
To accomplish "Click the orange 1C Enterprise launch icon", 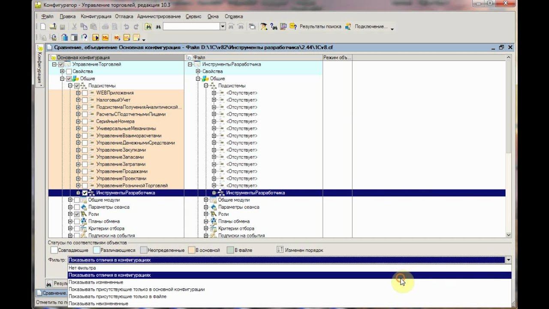I will [105, 37].
